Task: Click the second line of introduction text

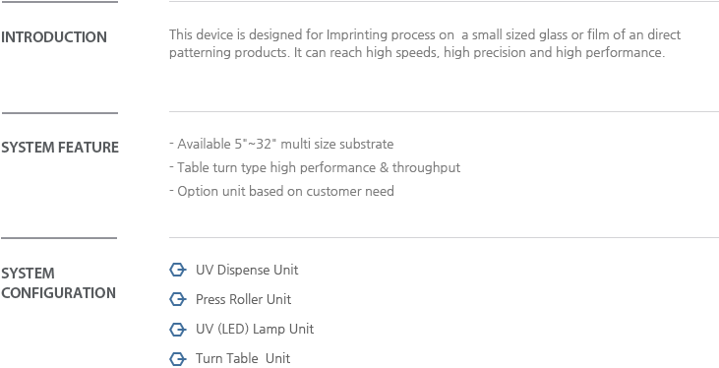Action: click(x=417, y=53)
